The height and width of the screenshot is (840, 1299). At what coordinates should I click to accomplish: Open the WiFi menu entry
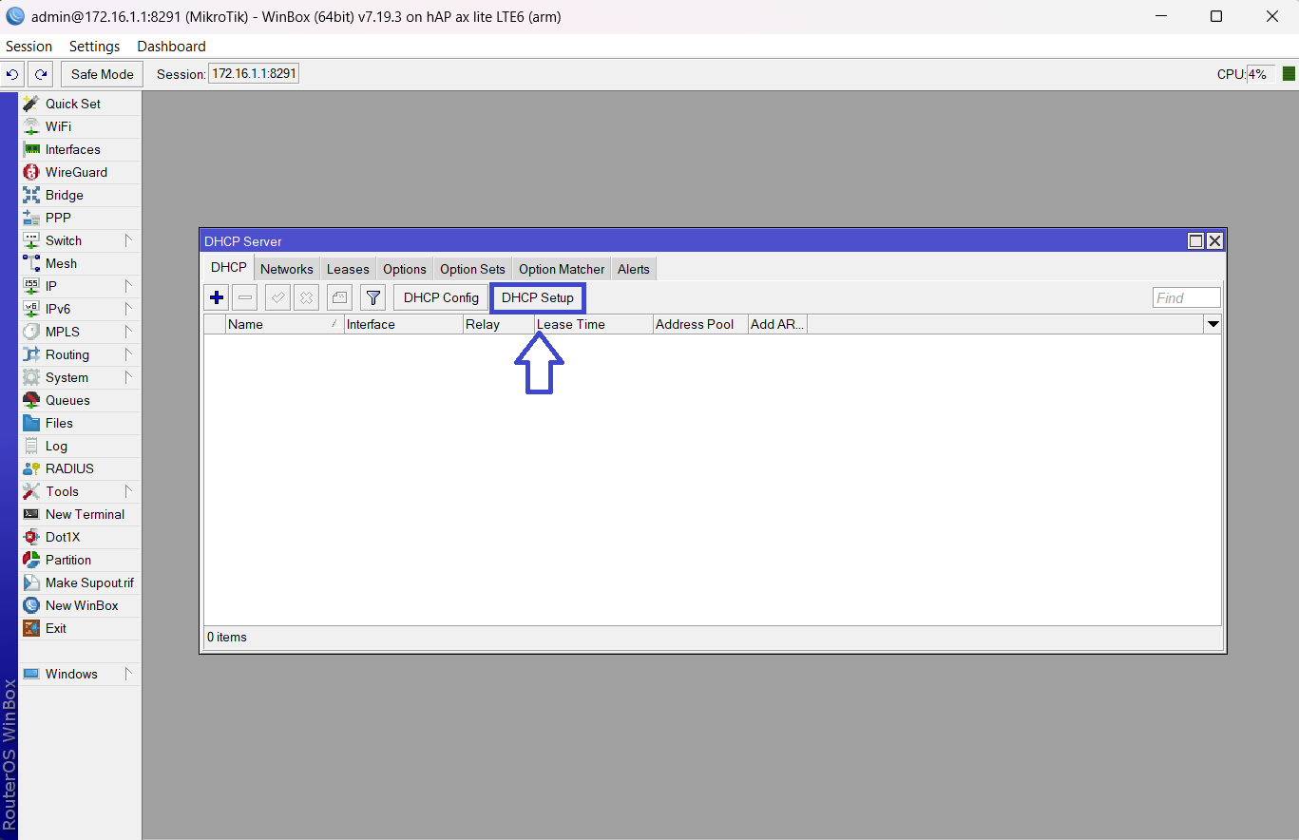tap(80, 126)
